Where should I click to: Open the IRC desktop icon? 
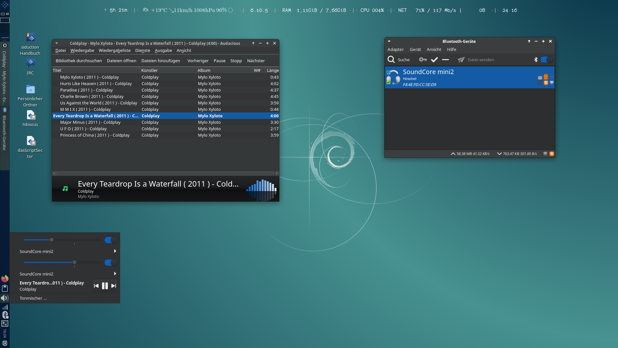30,63
